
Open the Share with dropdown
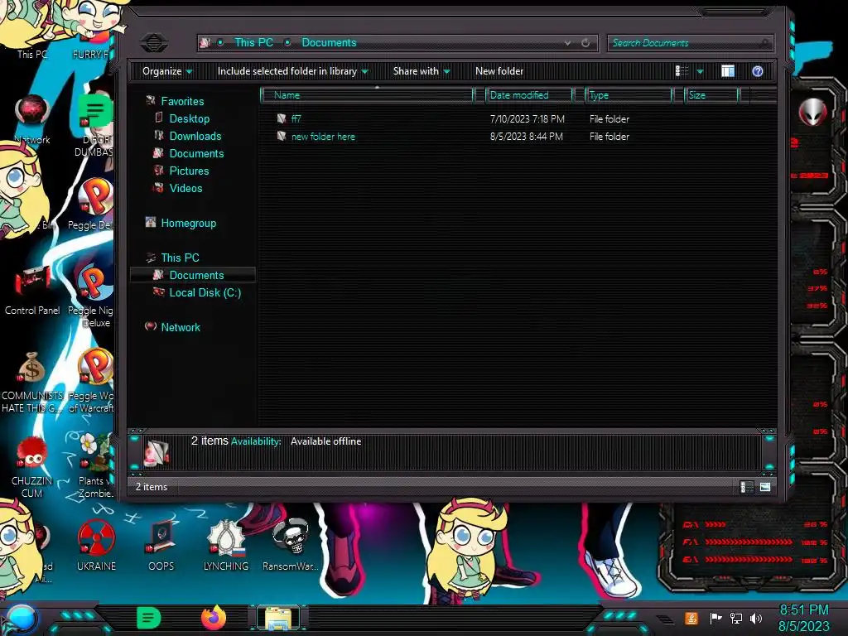tap(422, 71)
